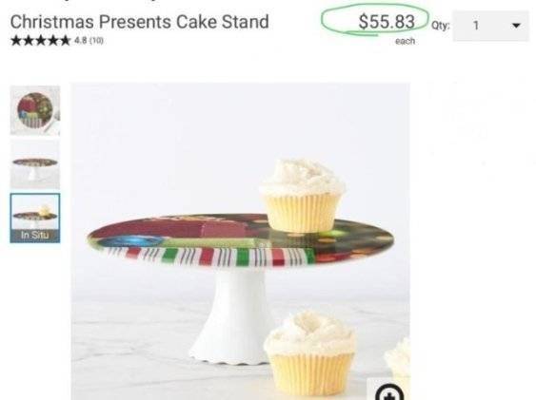Screen dimensions: 536x400
Task: Open the Qty dropdown arrow
Action: (x=516, y=26)
